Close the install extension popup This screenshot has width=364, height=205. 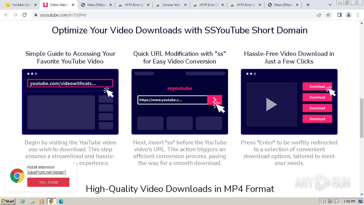point(74,163)
